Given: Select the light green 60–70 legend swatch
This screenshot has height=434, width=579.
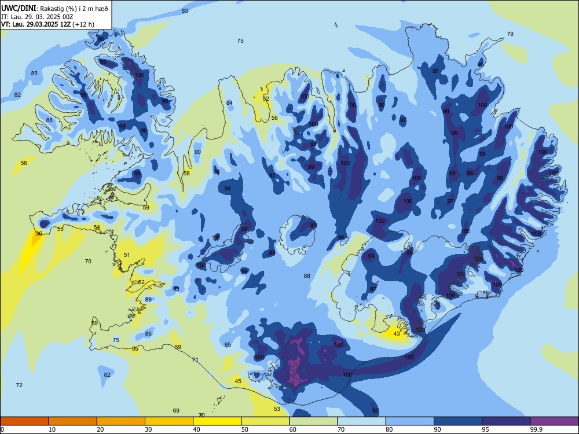Looking at the screenshot, I should point(313,421).
